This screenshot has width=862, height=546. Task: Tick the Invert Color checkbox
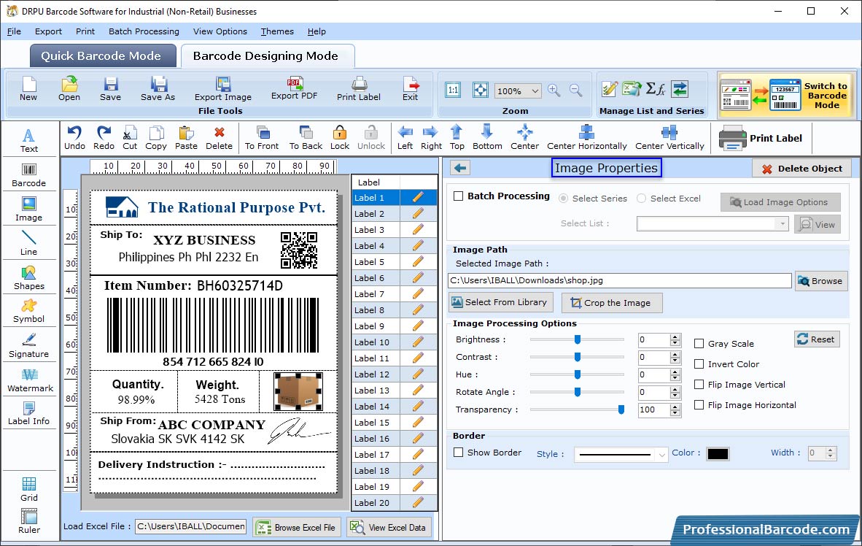(x=699, y=364)
